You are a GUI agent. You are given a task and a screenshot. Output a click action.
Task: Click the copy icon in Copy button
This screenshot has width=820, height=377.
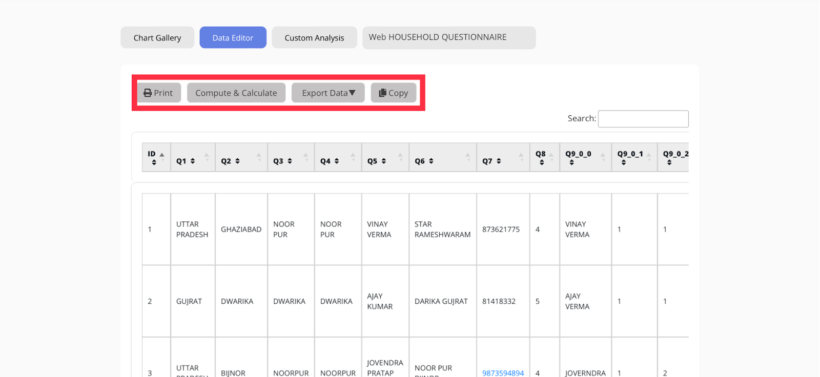pyautogui.click(x=382, y=93)
